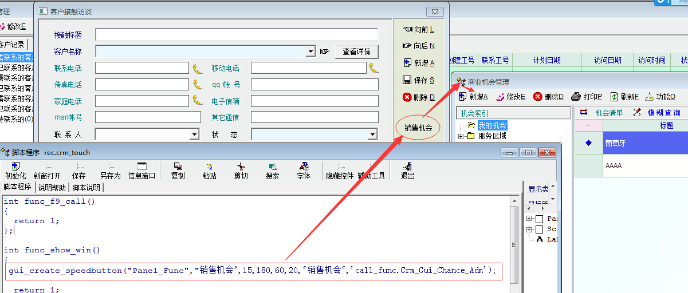Click the 查看详情 button
Image resolution: width=688 pixels, height=293 pixels.
tap(356, 52)
